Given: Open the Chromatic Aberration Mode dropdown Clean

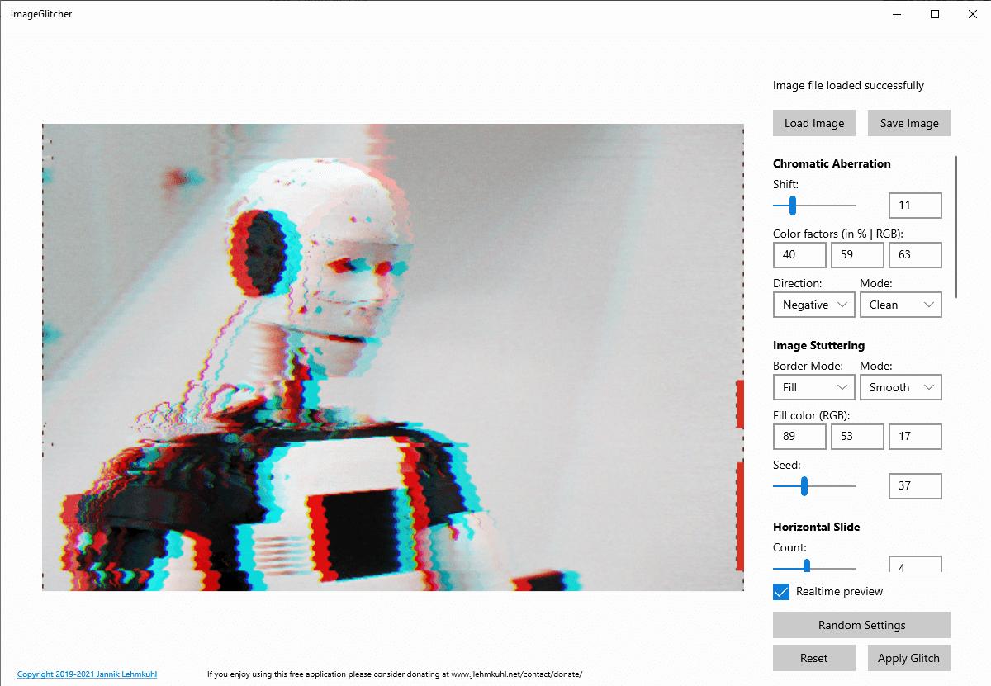Looking at the screenshot, I should (901, 305).
